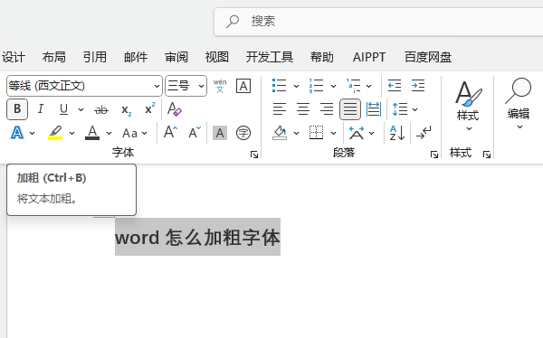The image size is (543, 338).
Task: Toggle Italic formatting
Action: click(x=41, y=109)
